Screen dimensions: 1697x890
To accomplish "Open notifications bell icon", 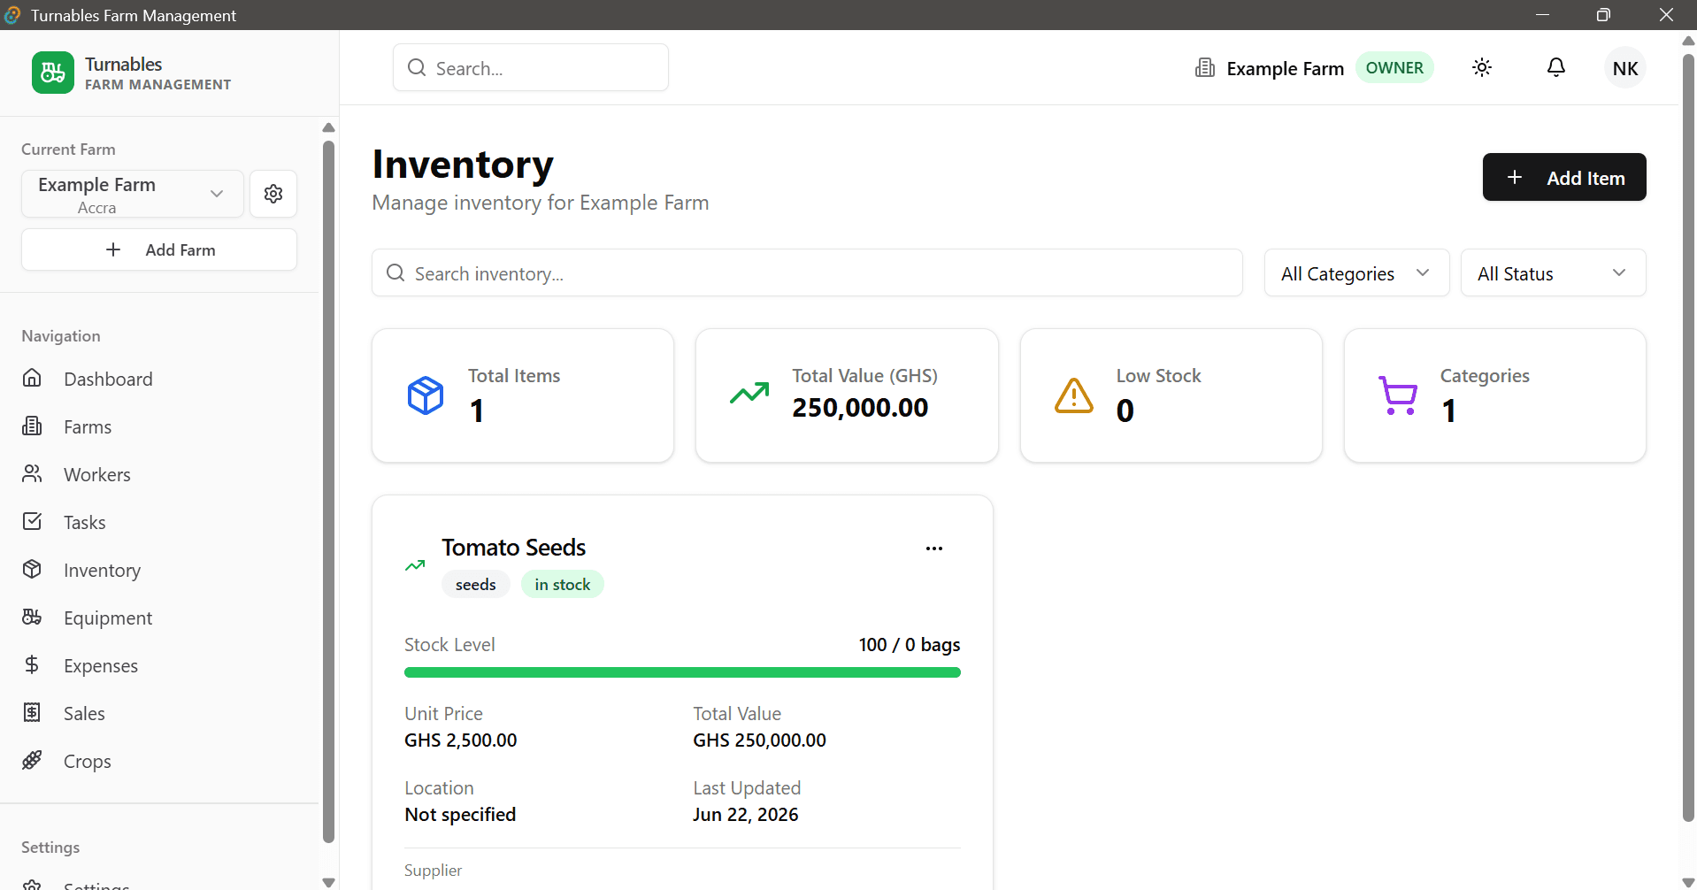I will (x=1556, y=68).
